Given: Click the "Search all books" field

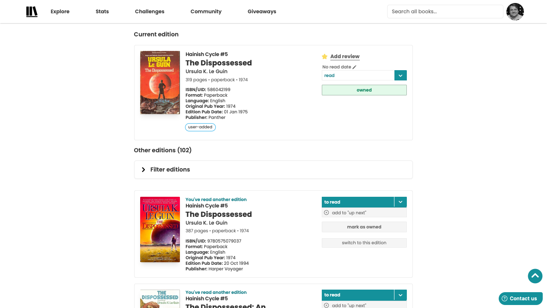Looking at the screenshot, I should pyautogui.click(x=445, y=12).
